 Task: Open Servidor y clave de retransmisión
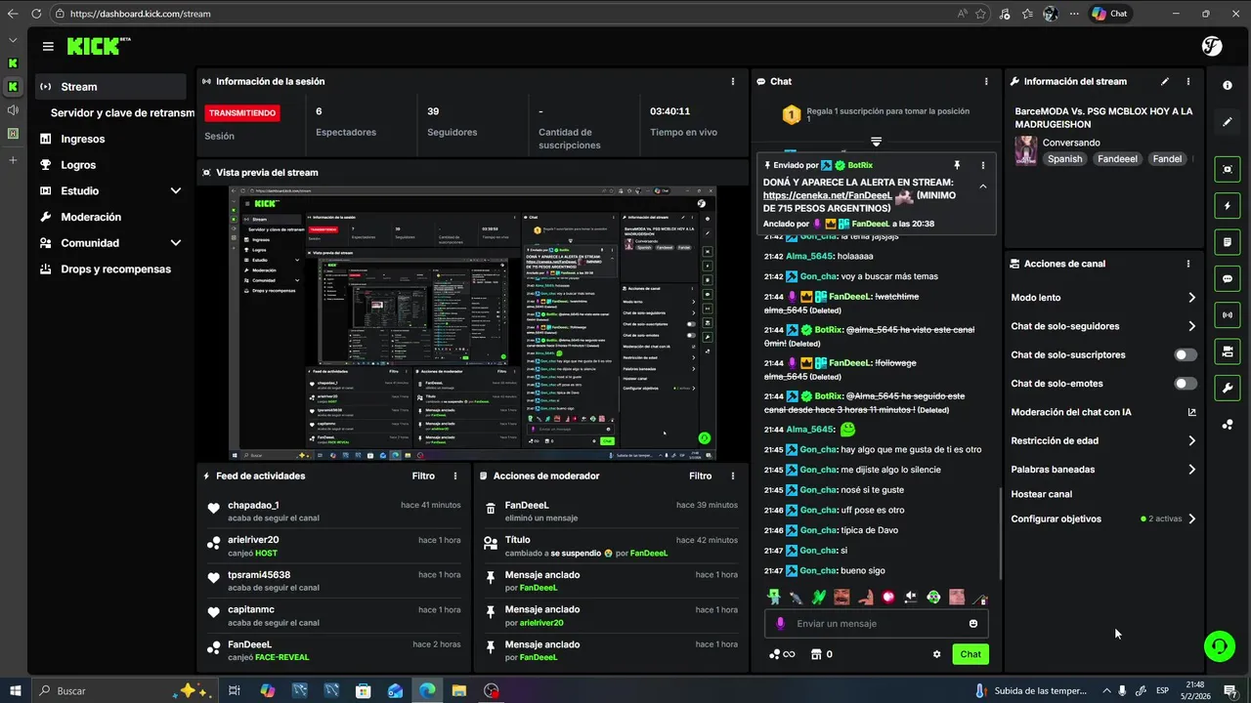tap(122, 113)
